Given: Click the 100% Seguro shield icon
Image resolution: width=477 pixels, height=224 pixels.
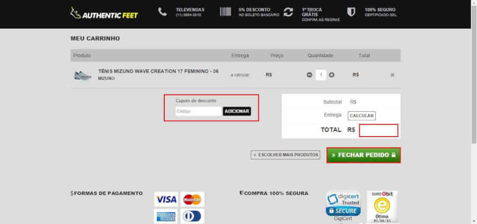Looking at the screenshot, I should (x=351, y=12).
